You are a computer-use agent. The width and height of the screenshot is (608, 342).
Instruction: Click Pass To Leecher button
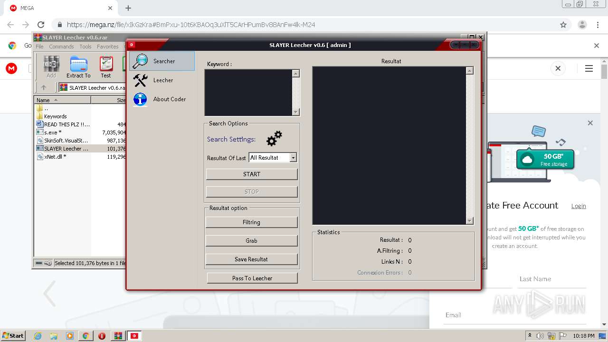tap(252, 278)
